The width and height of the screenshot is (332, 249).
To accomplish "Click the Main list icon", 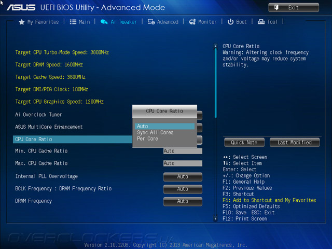I will pos(73,22).
